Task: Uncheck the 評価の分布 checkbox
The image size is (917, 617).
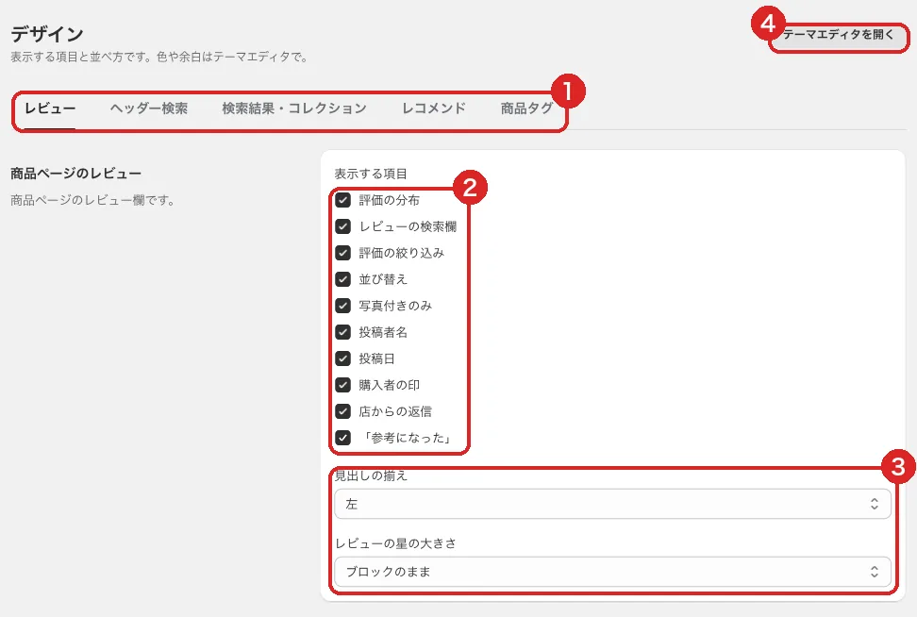Action: pos(343,200)
